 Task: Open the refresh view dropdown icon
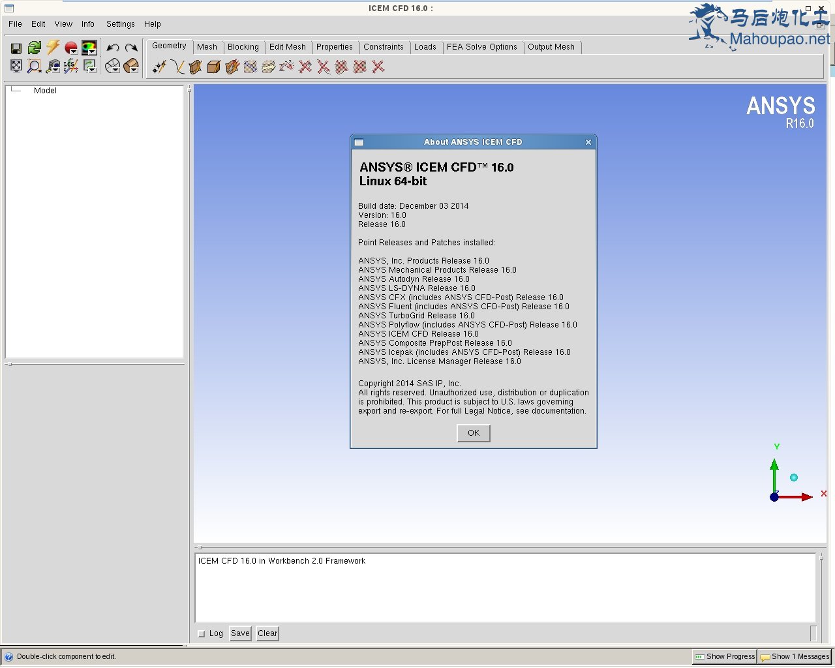pyautogui.click(x=89, y=66)
